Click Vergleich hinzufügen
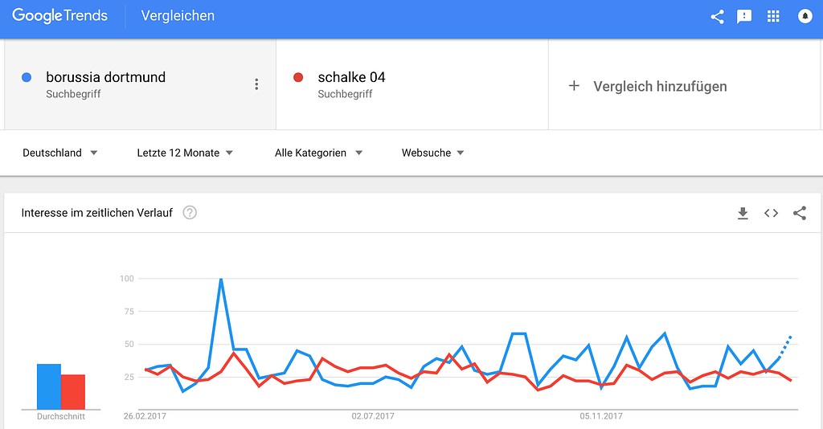 click(x=660, y=86)
